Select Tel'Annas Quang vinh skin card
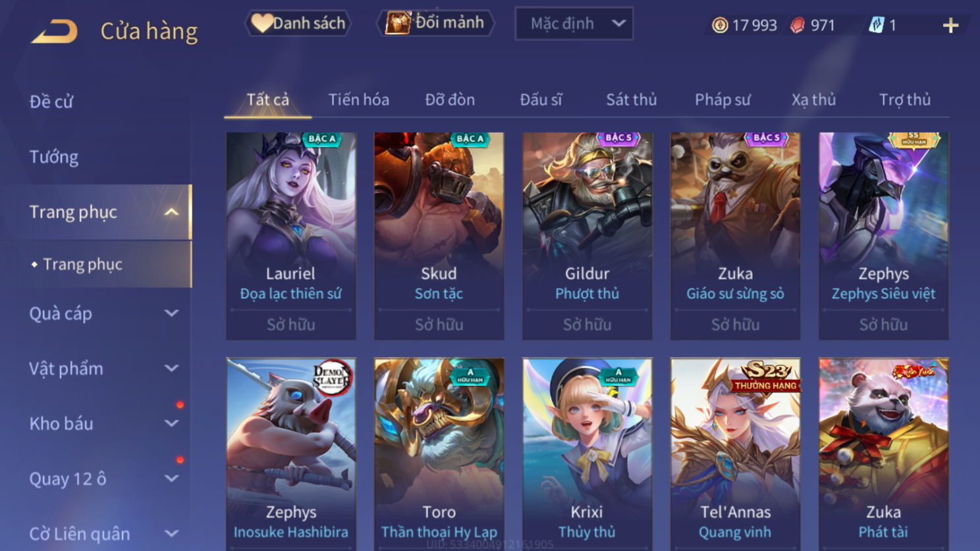 click(735, 454)
